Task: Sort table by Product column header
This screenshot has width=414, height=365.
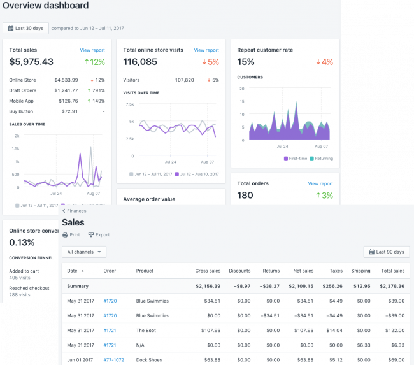Action: [145, 271]
